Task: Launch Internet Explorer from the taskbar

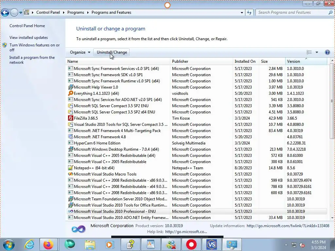Action: click(x=29, y=244)
